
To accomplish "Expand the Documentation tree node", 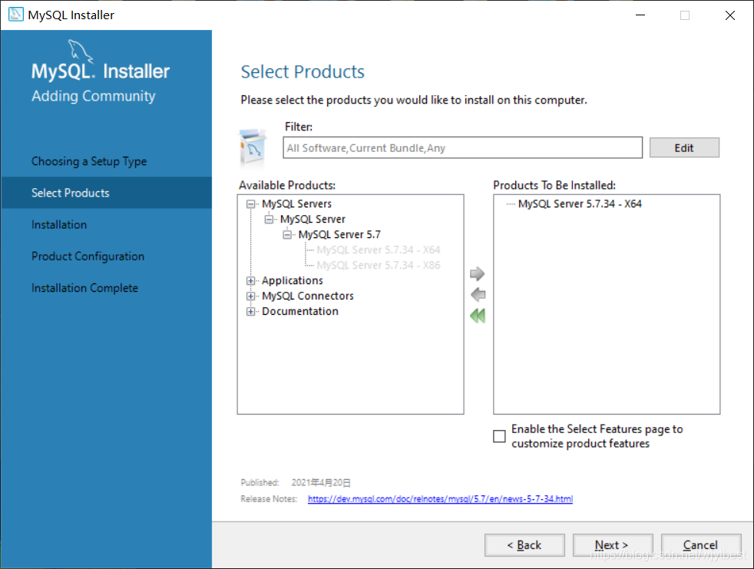I will [x=250, y=311].
